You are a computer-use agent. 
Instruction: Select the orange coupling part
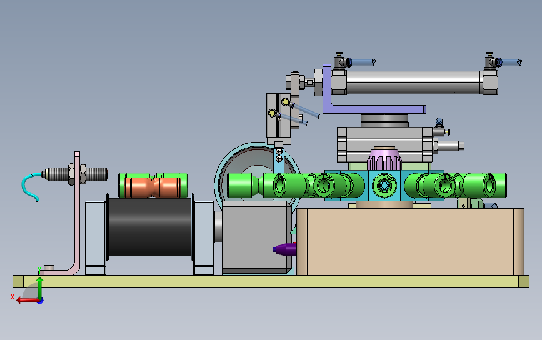tap(153, 187)
